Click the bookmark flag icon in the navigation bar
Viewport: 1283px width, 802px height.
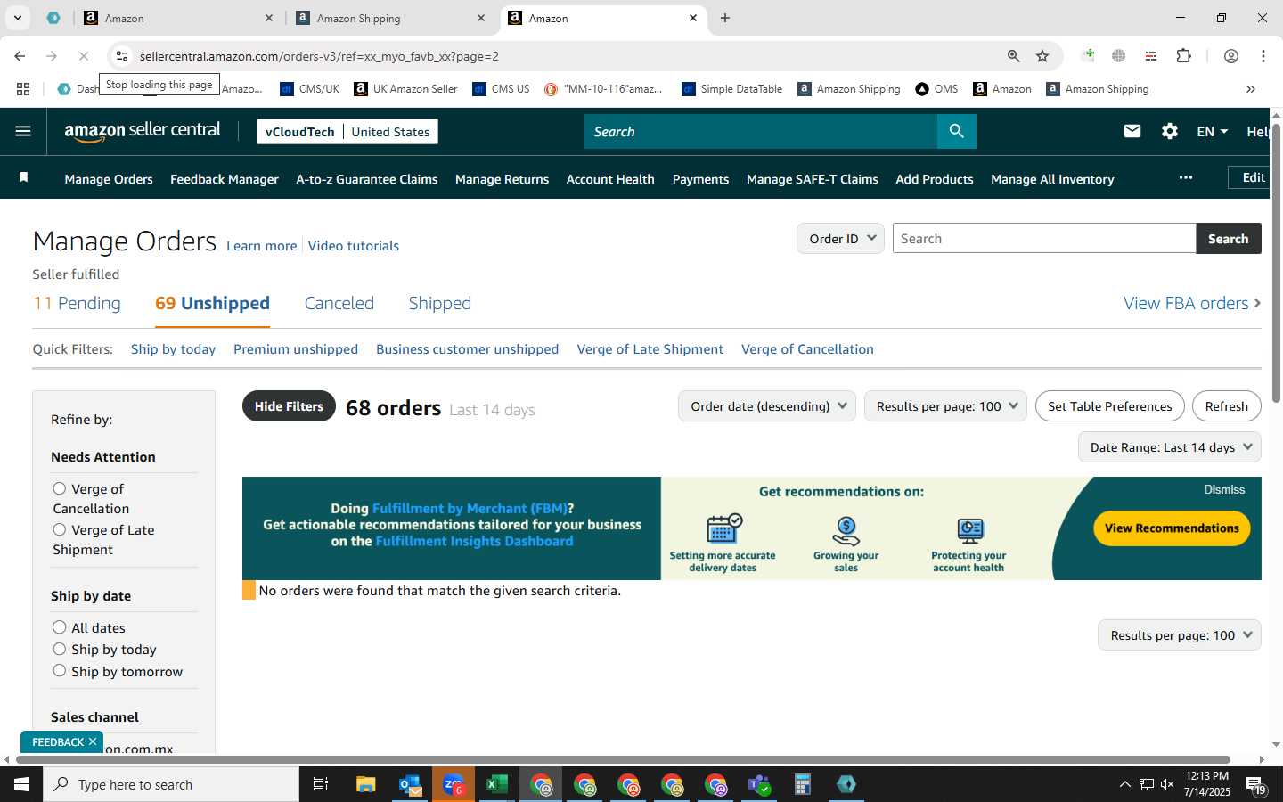click(24, 178)
